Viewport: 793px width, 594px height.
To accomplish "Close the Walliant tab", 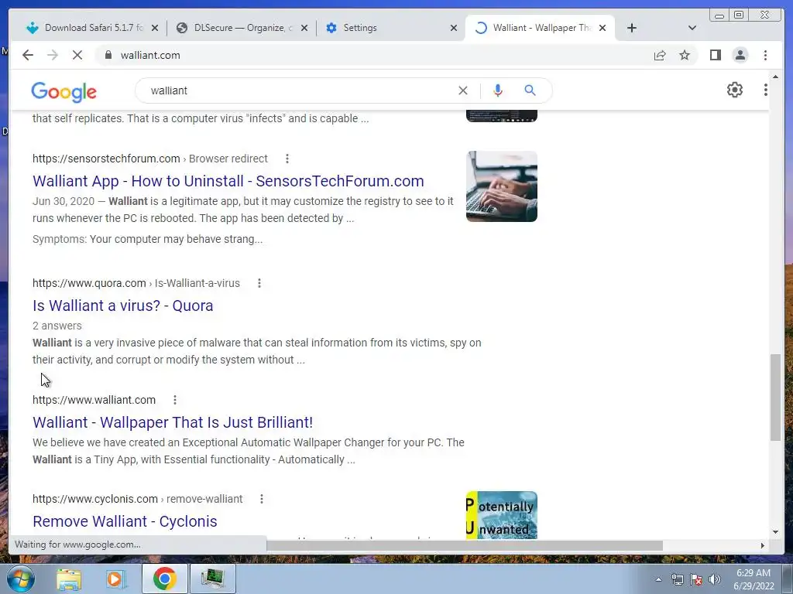I will [602, 28].
